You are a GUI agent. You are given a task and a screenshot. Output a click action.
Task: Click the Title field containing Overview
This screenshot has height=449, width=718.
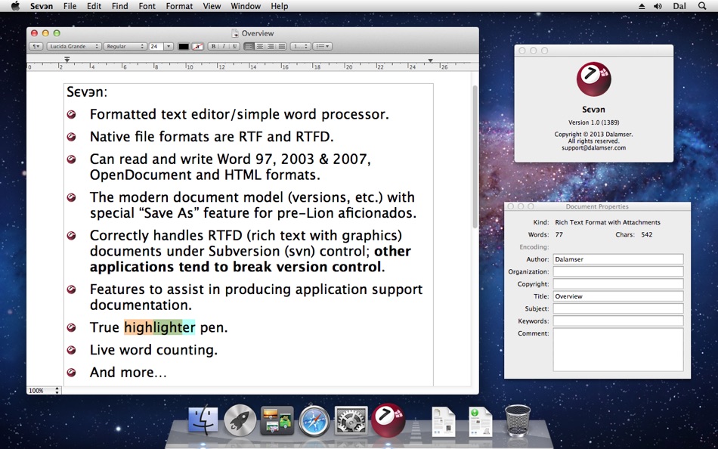coord(618,296)
